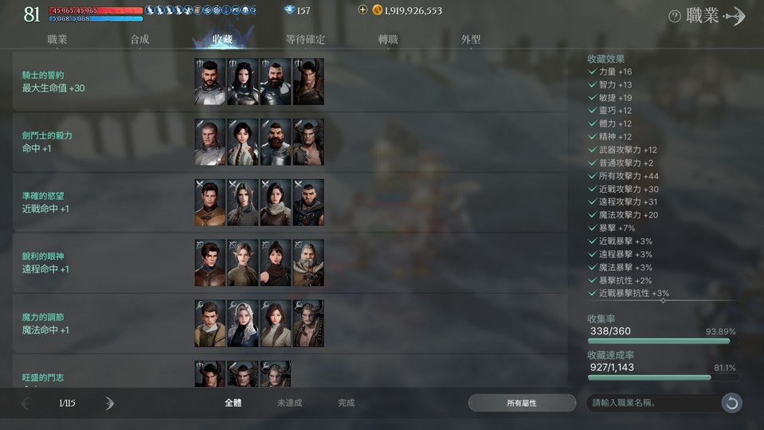Click the 收藏效果 list scrollbar handle
Viewport: 764px width, 430px height.
click(663, 300)
